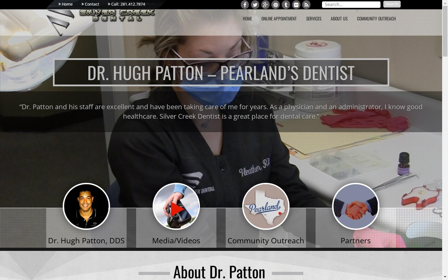Click the page vertical scrollbar thumb
Viewport: 448px width, 280px height.
pyautogui.click(x=445, y=31)
